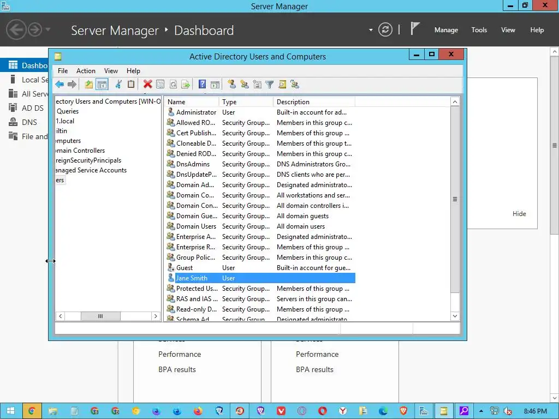This screenshot has height=419, width=559.
Task: Open the Action menu
Action: (x=86, y=71)
